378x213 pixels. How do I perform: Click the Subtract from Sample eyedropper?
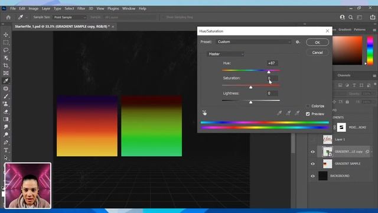(297, 113)
